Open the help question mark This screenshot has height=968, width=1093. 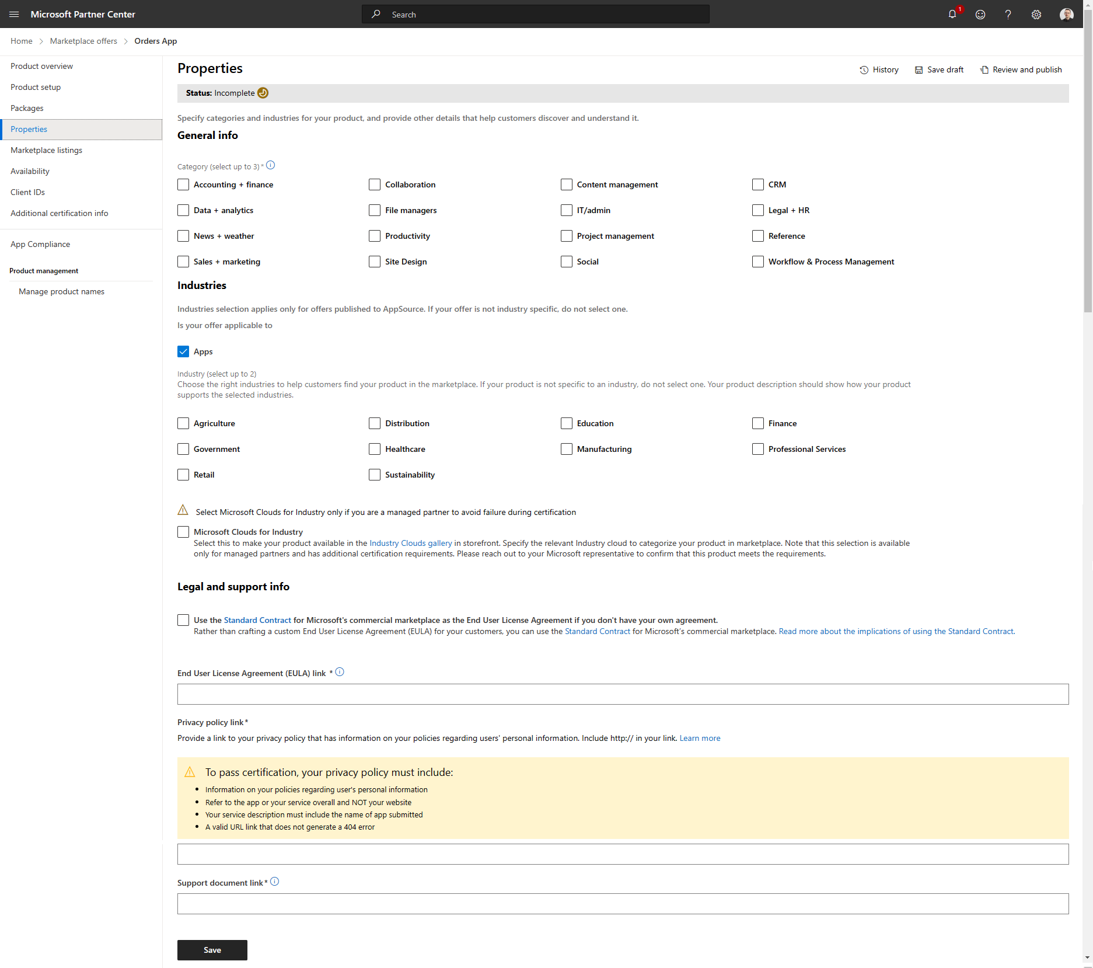(x=1008, y=15)
